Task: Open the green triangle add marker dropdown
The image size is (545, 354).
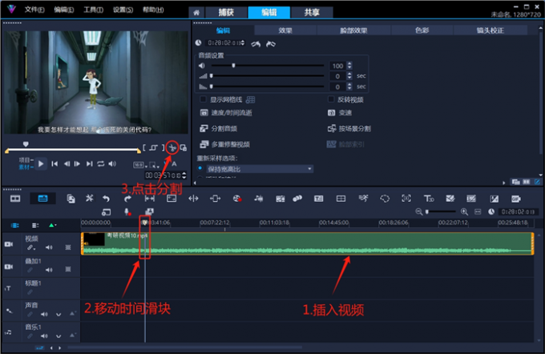Action: coord(52,226)
